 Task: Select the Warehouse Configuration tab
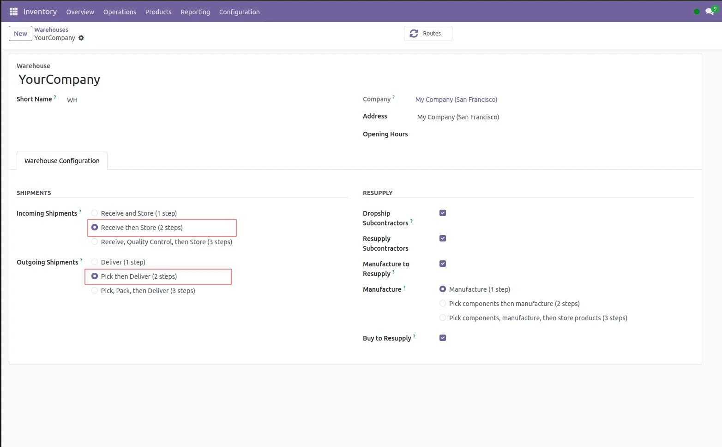(62, 161)
